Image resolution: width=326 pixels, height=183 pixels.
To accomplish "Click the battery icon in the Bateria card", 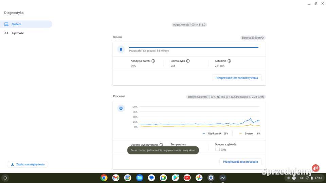I will tap(121, 49).
